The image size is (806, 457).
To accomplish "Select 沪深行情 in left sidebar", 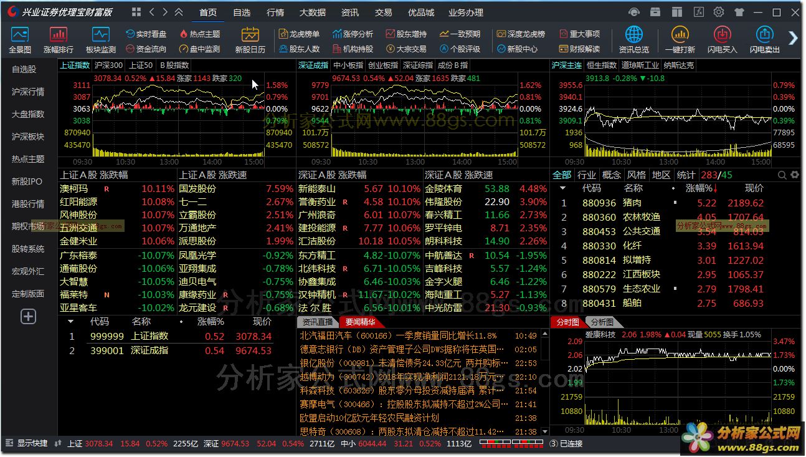I will point(28,92).
